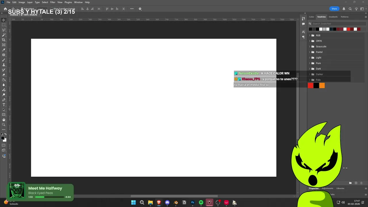Select the Pen tool
Image resolution: width=368 pixels, height=207 pixels.
[x=4, y=100]
